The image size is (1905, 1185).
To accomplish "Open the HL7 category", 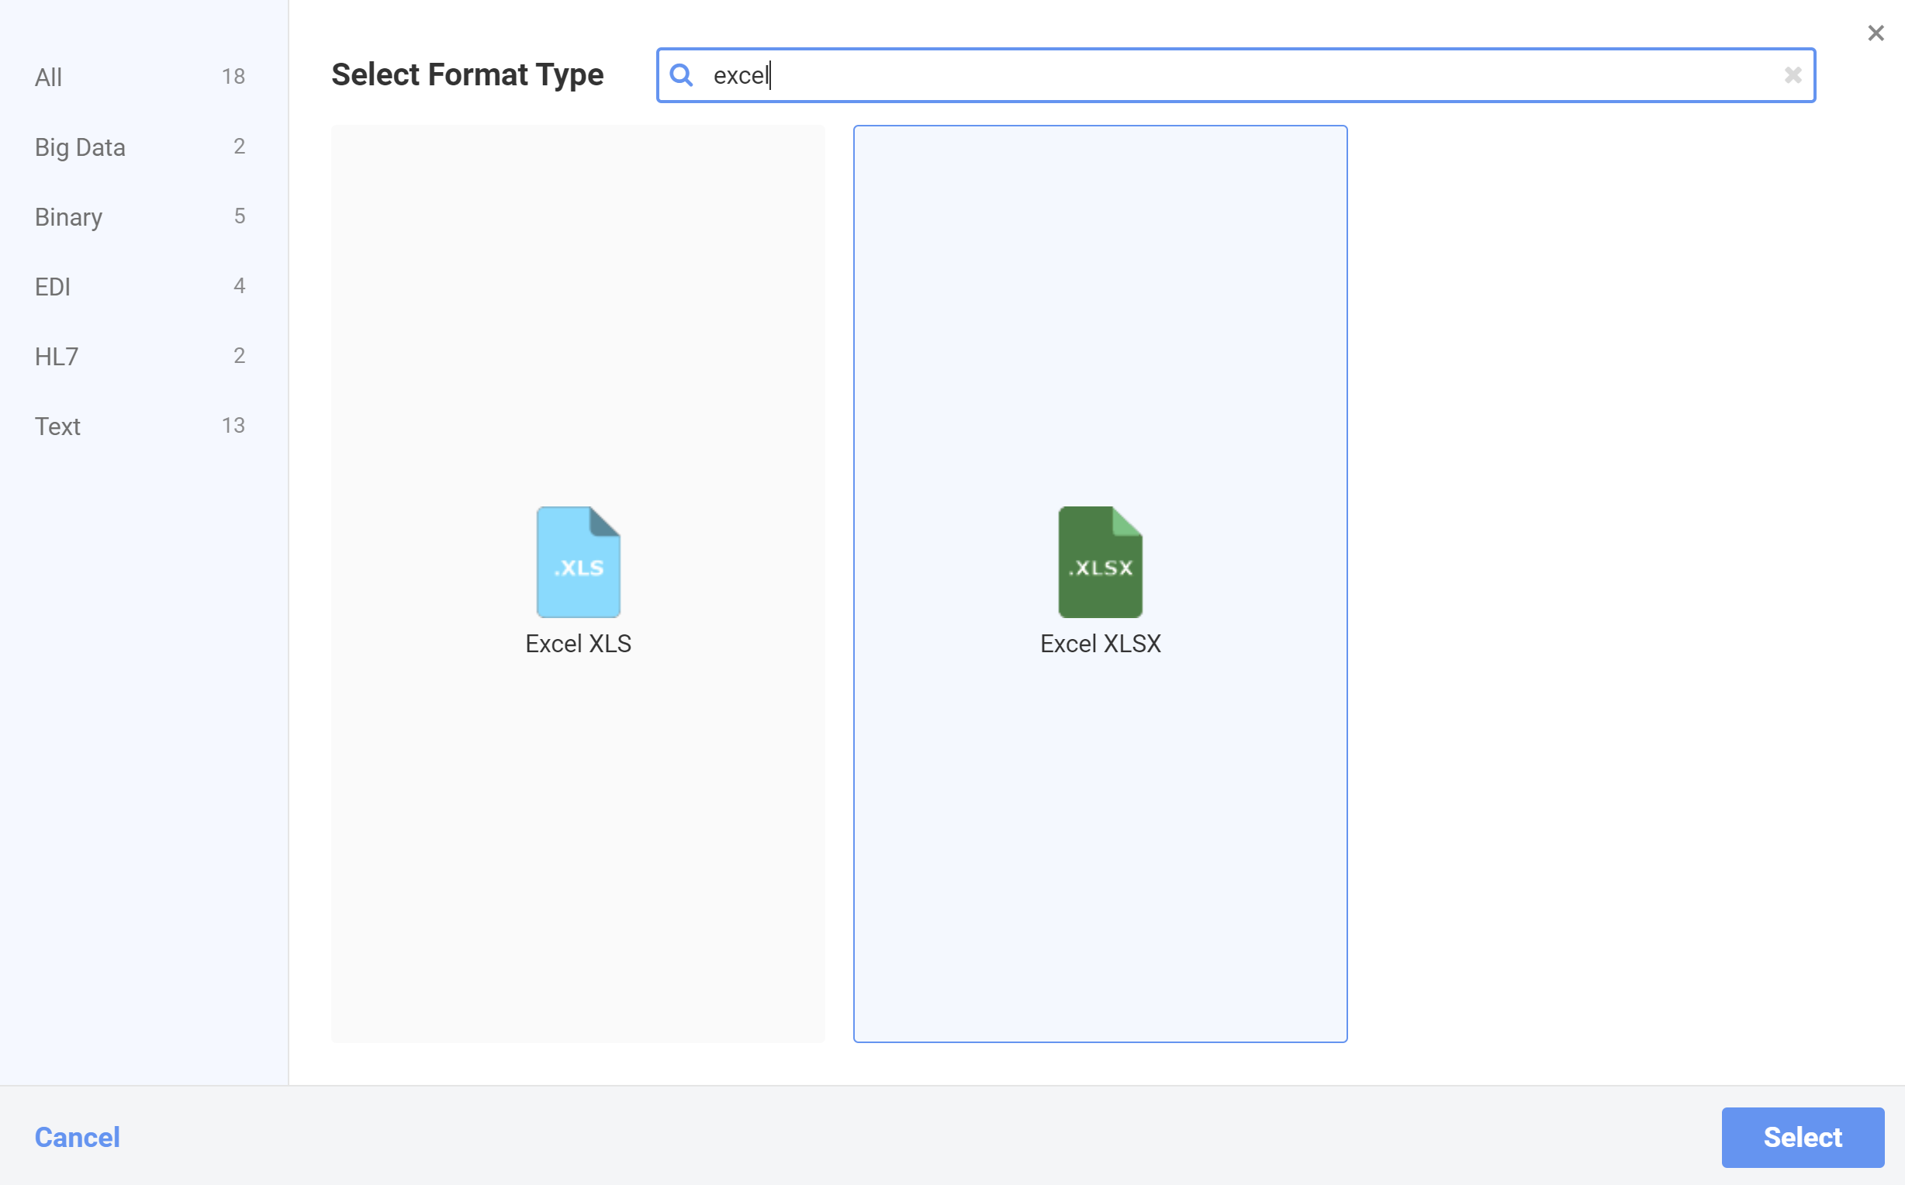I will click(x=57, y=356).
